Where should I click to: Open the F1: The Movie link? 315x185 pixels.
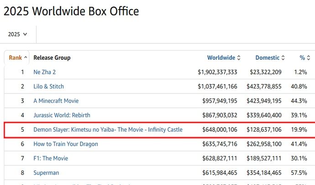click(x=51, y=159)
